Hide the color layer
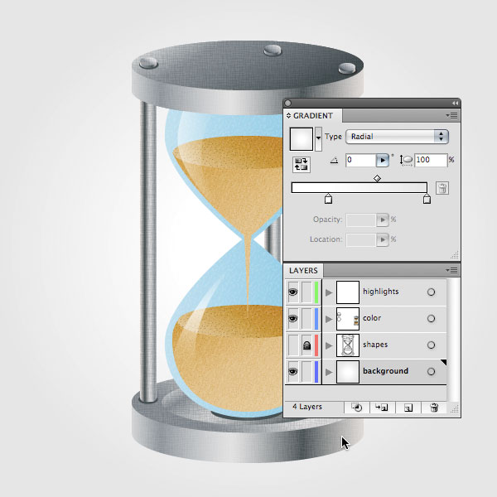This screenshot has width=497, height=497. click(x=293, y=319)
